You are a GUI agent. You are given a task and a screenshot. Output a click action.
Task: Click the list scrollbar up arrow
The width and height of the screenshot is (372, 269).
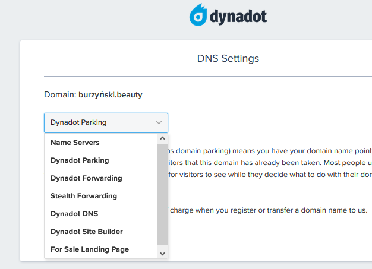pyautogui.click(x=162, y=138)
